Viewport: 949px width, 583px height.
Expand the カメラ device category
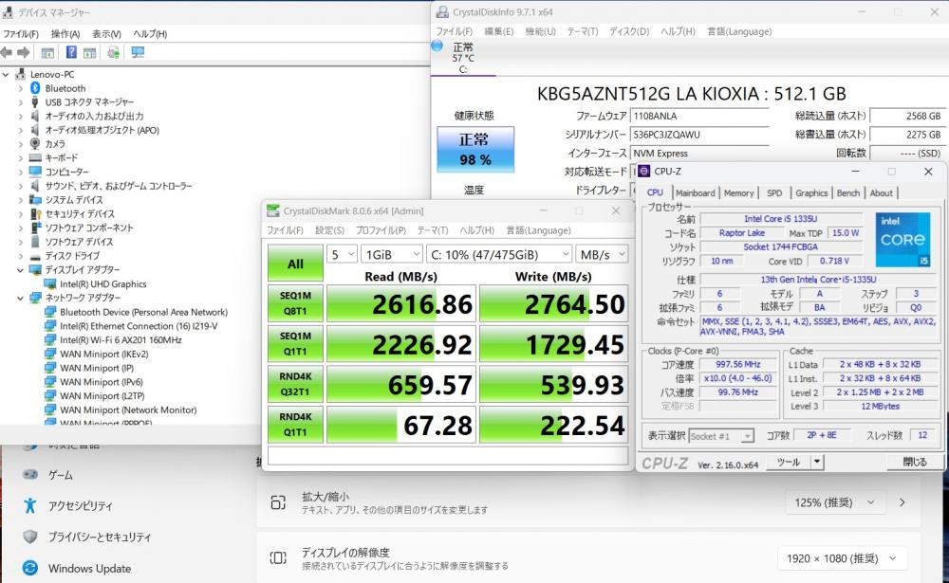(x=22, y=144)
